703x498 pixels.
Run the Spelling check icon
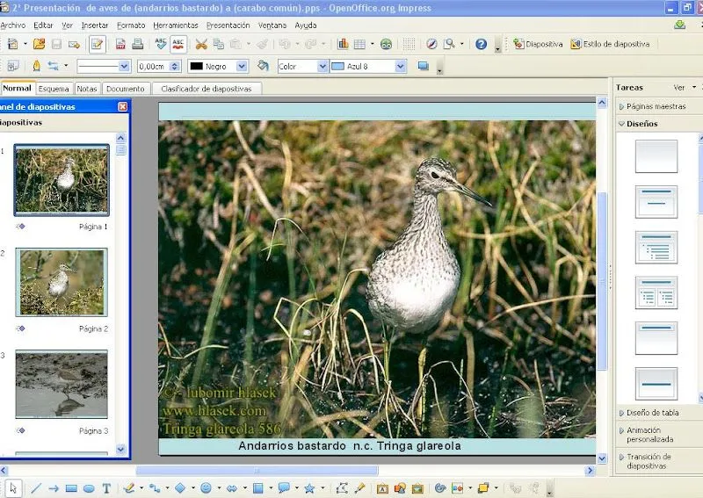(x=161, y=44)
